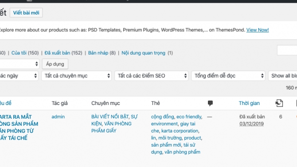Click the date '03/12/2019'
This screenshot has width=297, height=167.
251,124
